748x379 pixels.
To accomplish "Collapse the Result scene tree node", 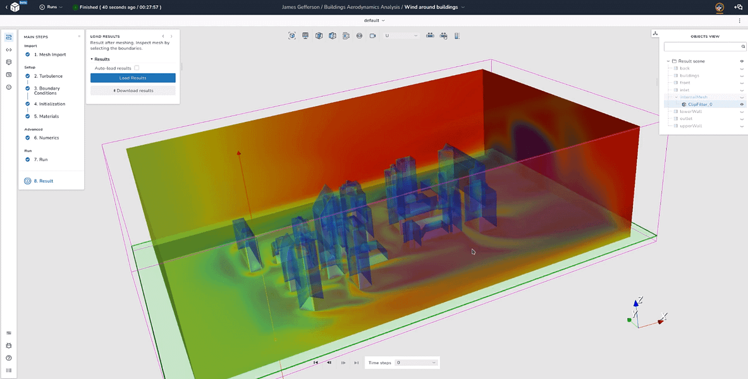I will [668, 61].
